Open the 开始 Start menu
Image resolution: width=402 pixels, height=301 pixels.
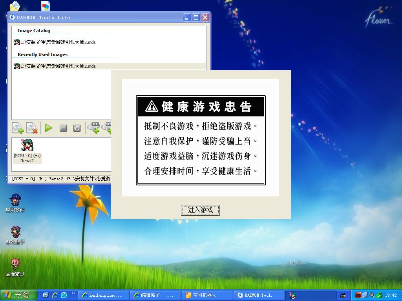[x=18, y=295]
